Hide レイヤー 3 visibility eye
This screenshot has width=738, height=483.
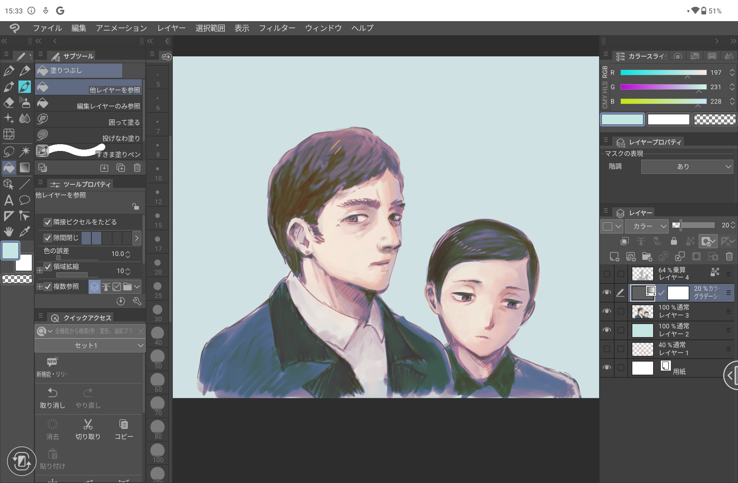coord(607,311)
